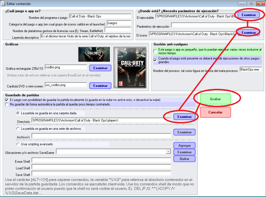This screenshot has width=266, height=197.
Task: Click the Agregar button
Action: 184,145
